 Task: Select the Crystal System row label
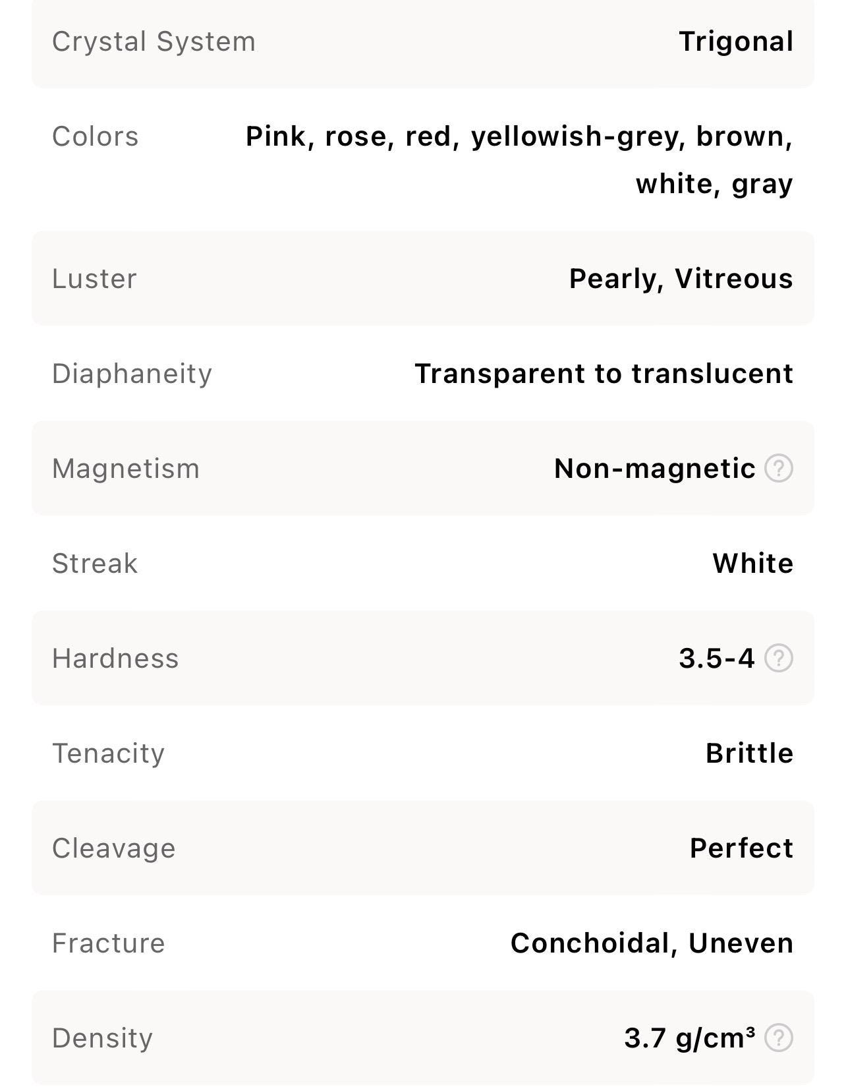[x=154, y=42]
